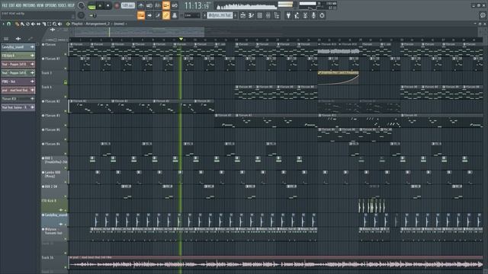Toggle the highlighted link icon
This screenshot has width=488, height=274.
coord(166,15)
